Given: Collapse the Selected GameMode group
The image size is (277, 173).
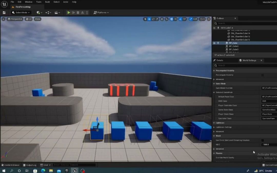Looking at the screenshot, I should tap(214, 92).
